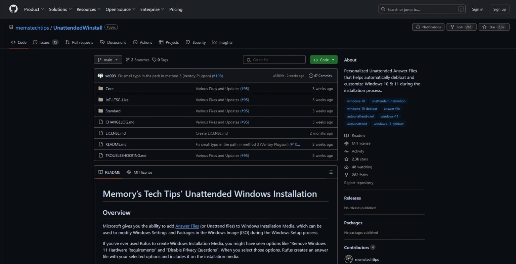516x264 pixels.
Task: Click the Sign up button
Action: pyautogui.click(x=500, y=9)
